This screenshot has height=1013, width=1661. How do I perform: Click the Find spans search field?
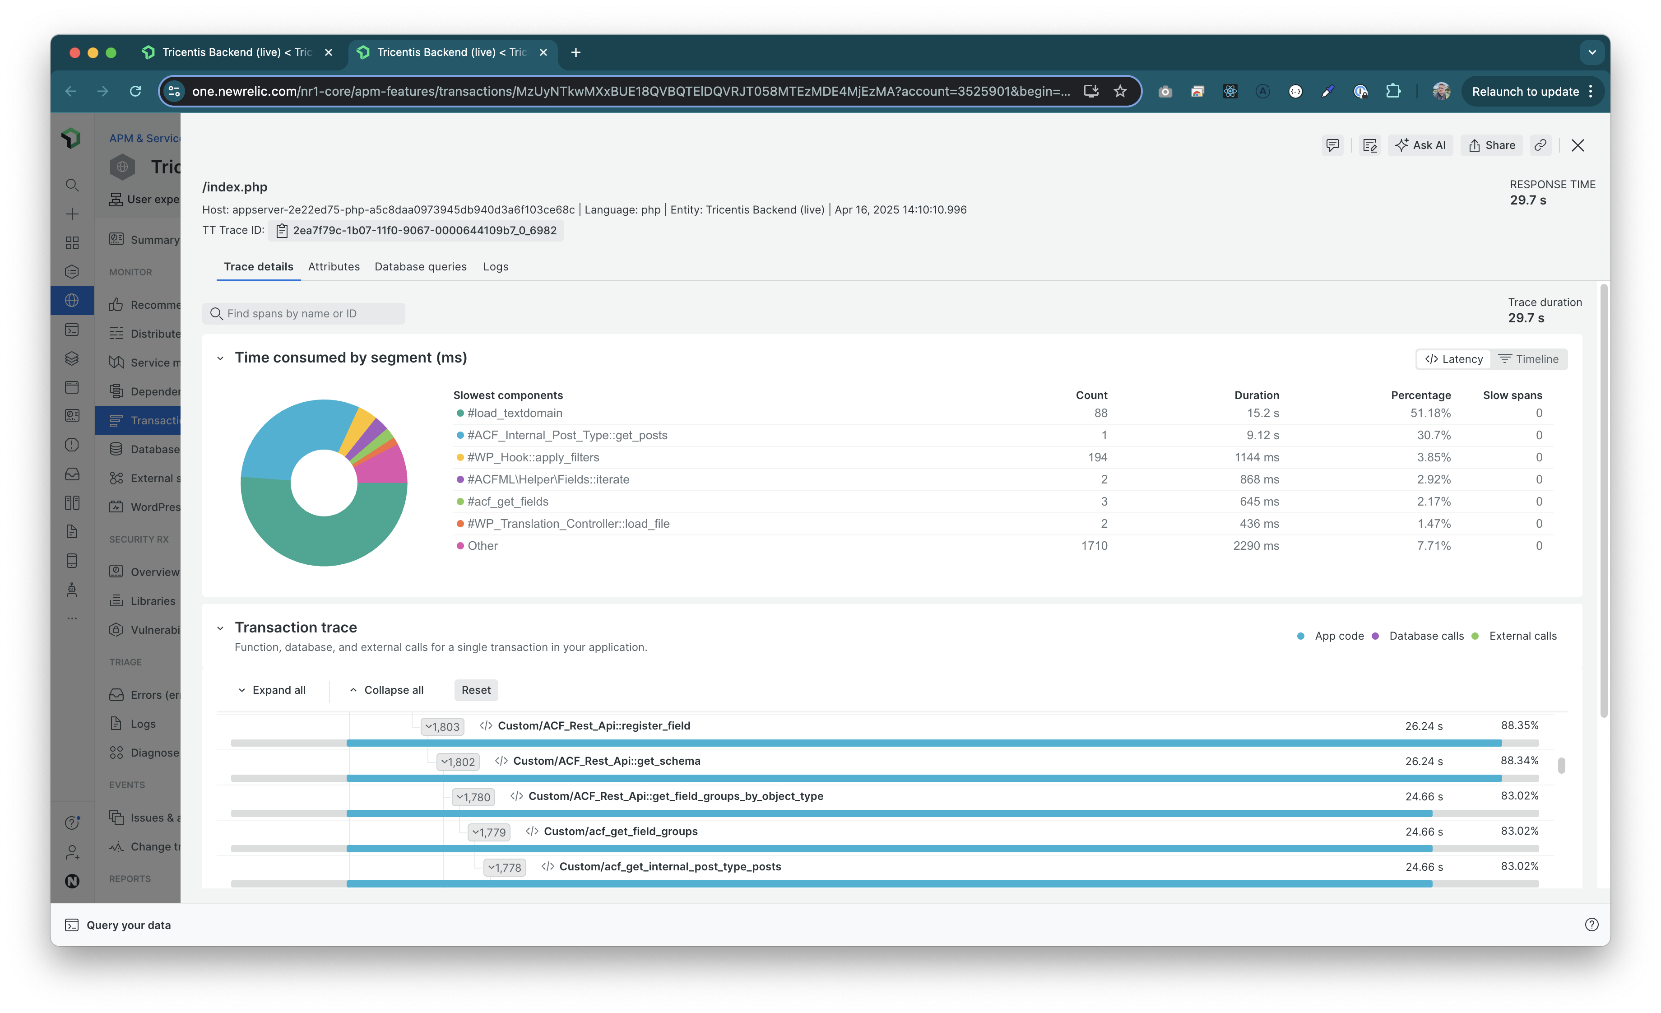click(x=303, y=313)
